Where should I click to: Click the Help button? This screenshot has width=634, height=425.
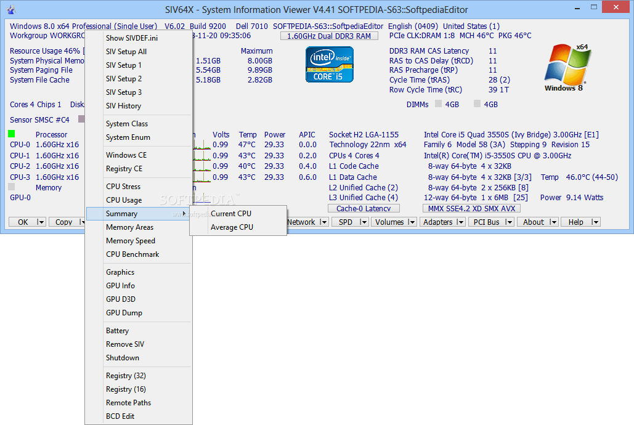click(x=576, y=222)
